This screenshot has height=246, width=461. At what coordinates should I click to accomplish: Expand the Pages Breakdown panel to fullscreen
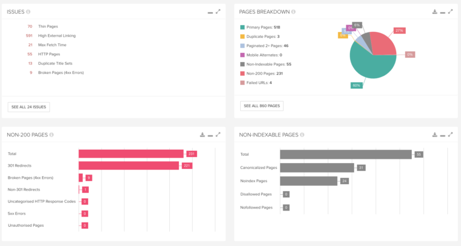[450, 11]
